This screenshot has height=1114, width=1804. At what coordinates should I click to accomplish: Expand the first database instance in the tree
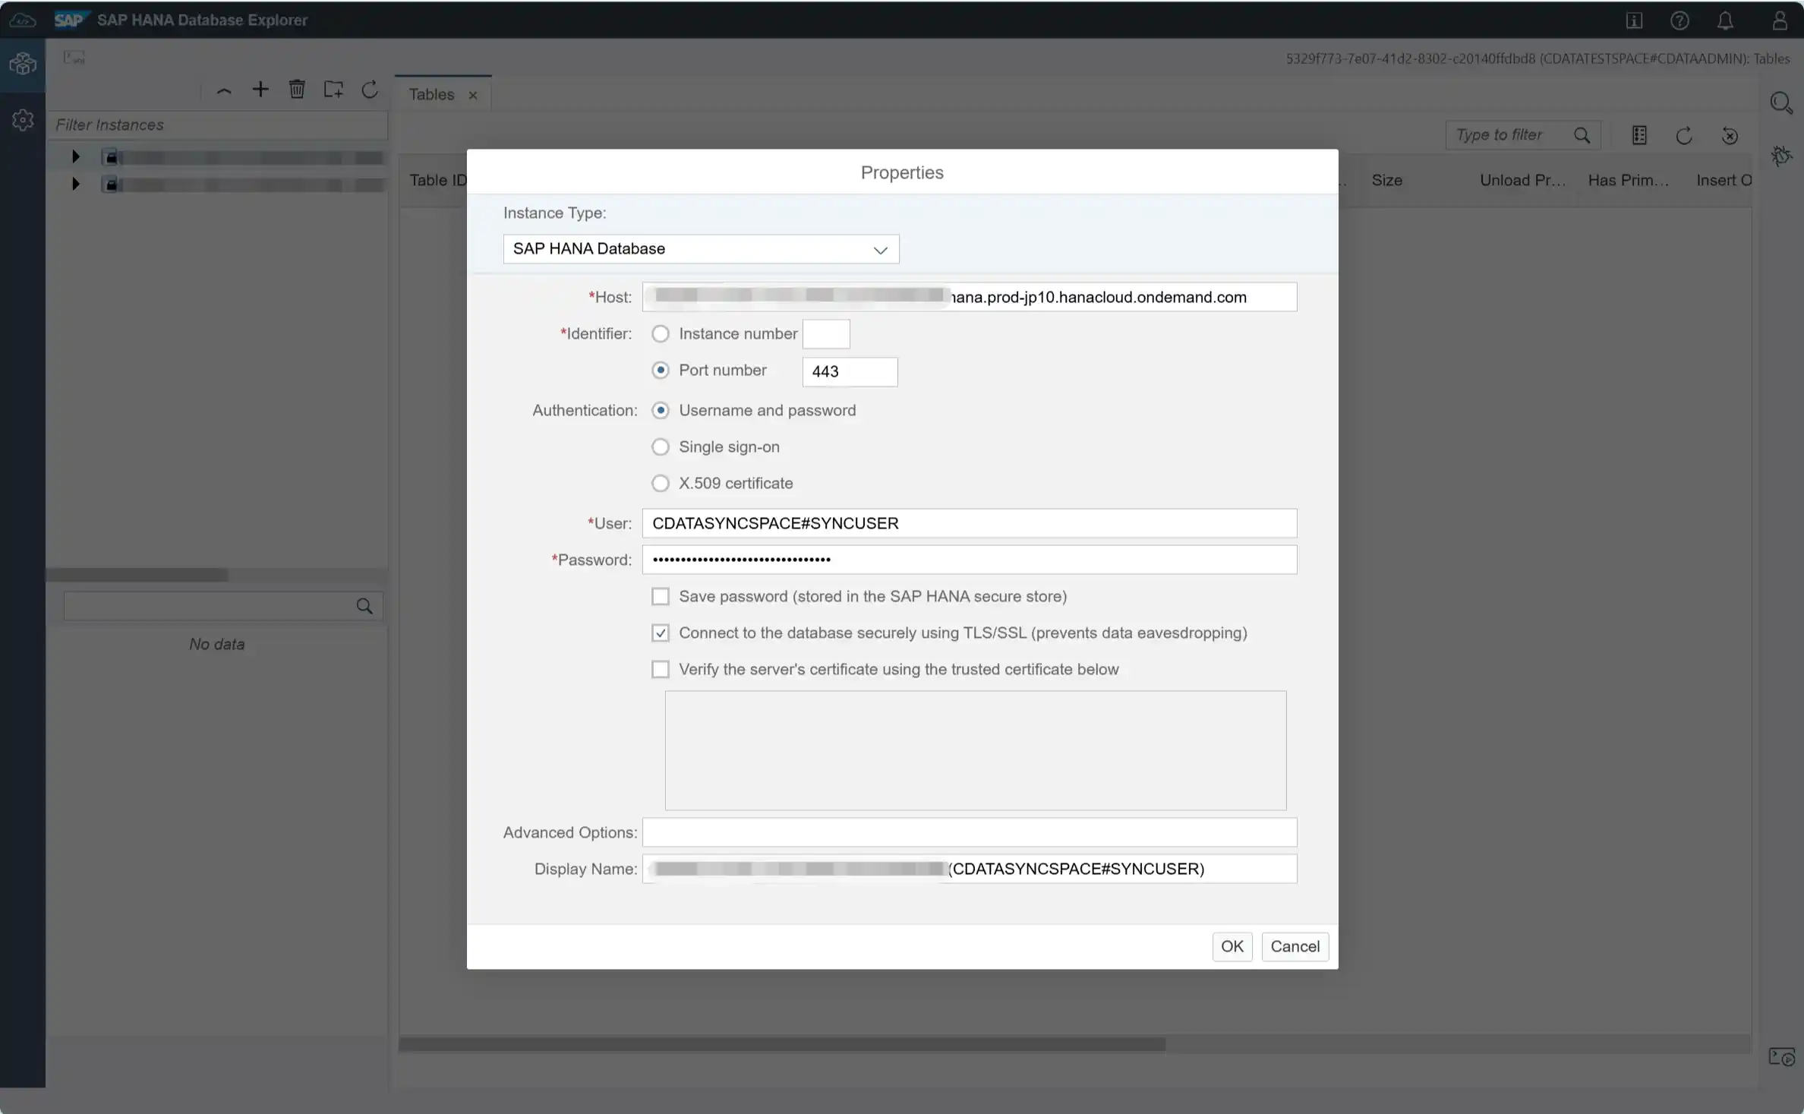coord(75,156)
